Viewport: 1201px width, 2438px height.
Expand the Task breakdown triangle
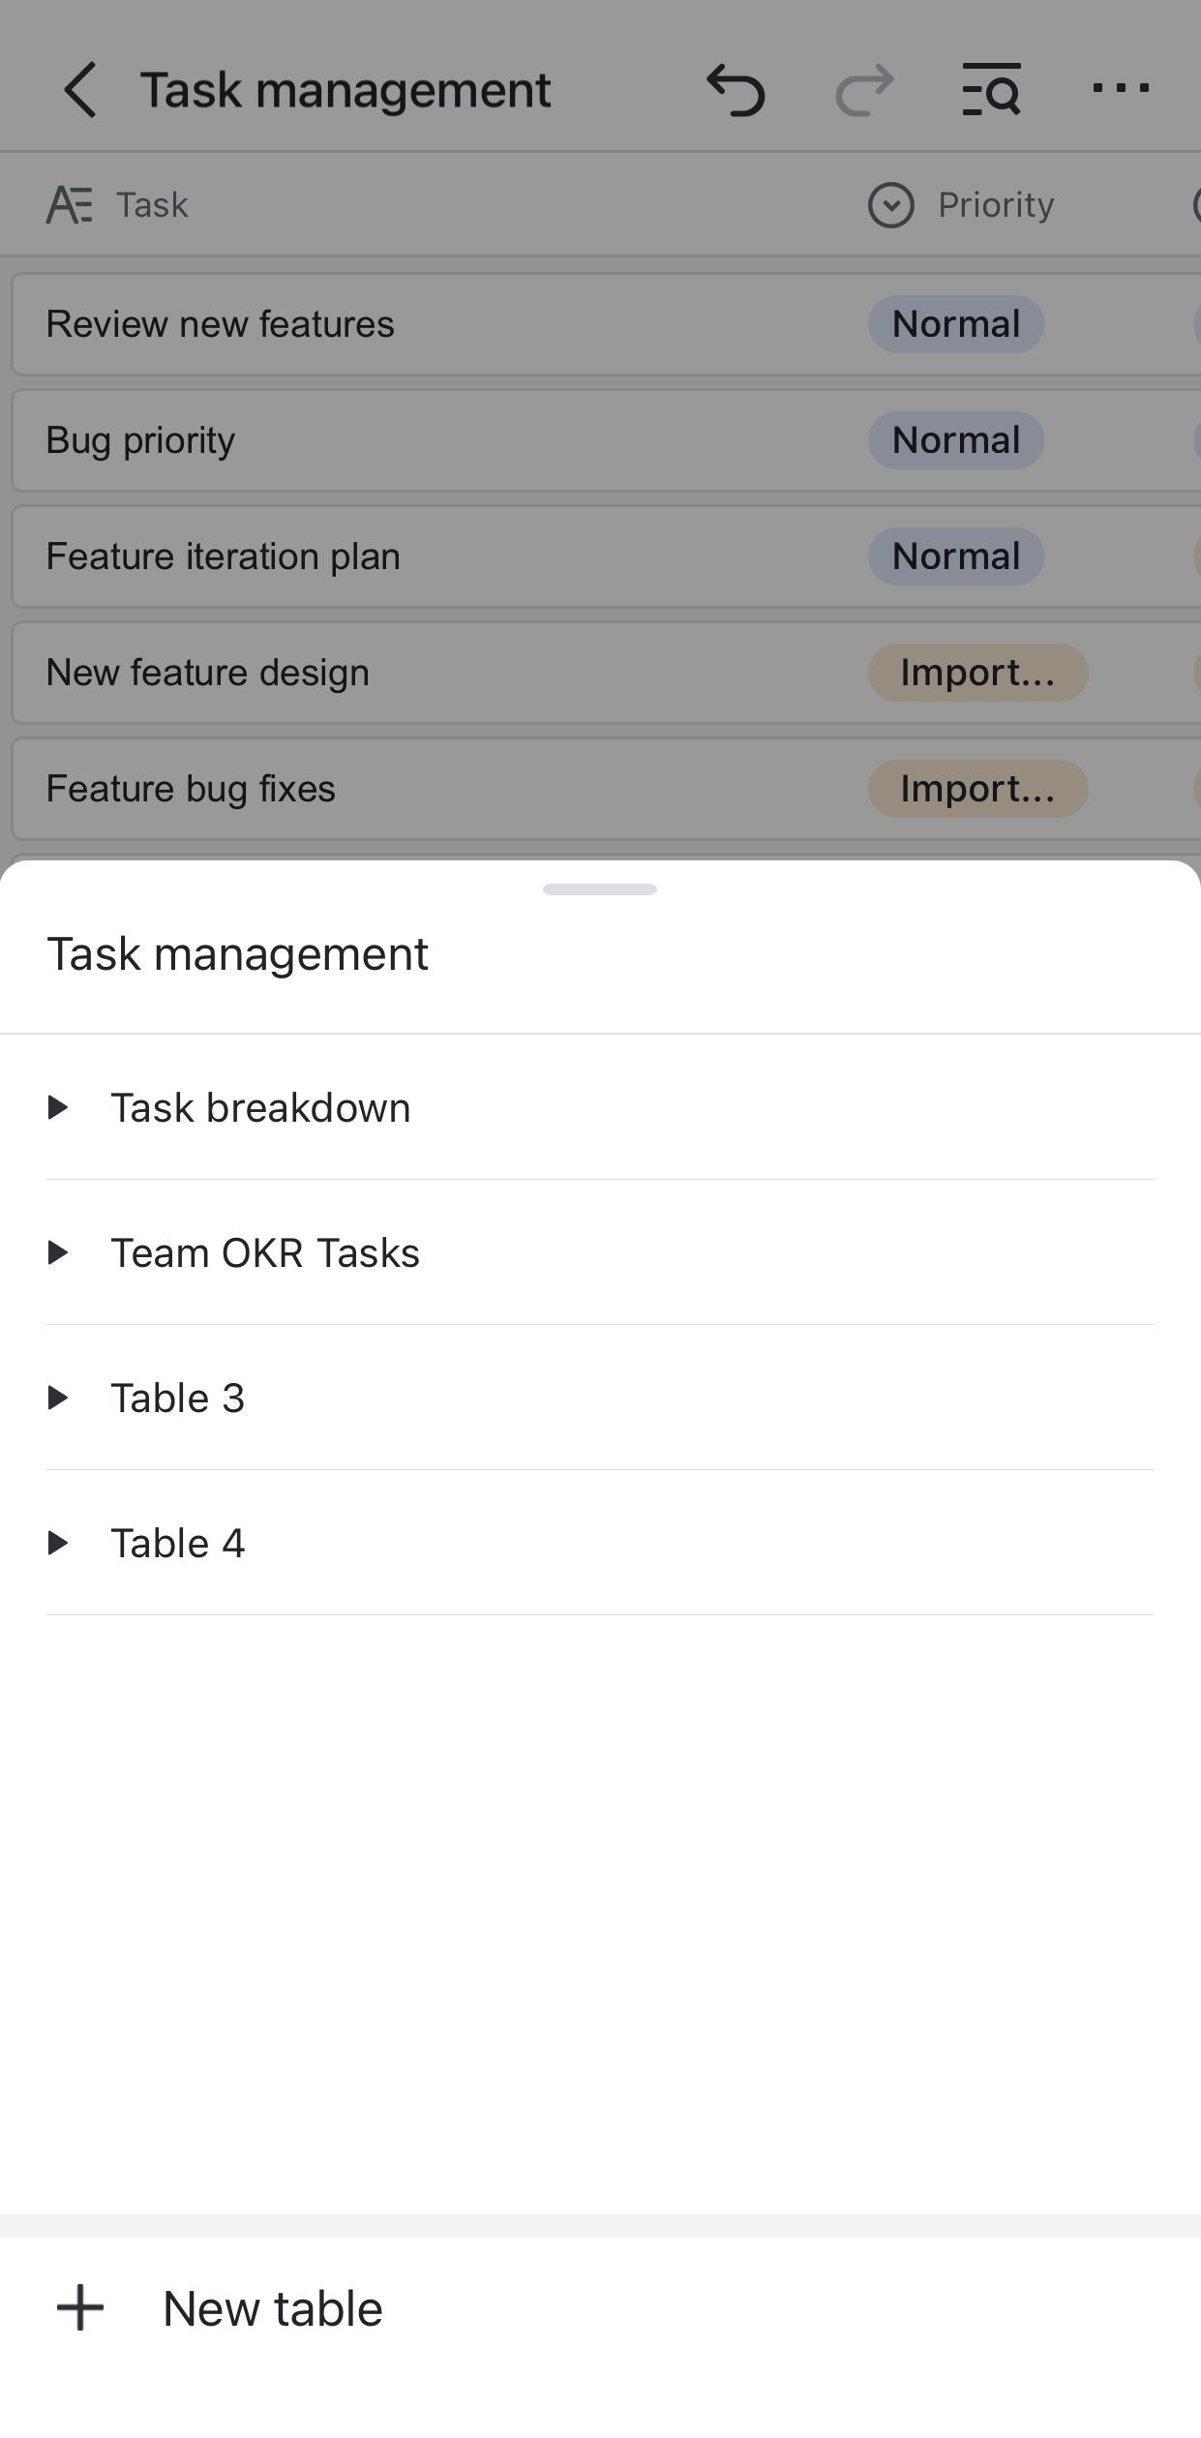pos(58,1107)
